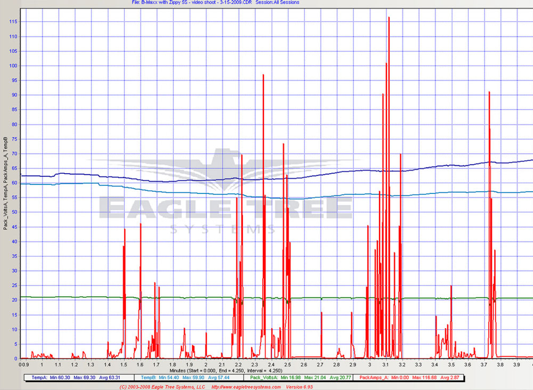Click the 100 label on the vertical axis
This screenshot has height=390, width=533.
(x=14, y=66)
